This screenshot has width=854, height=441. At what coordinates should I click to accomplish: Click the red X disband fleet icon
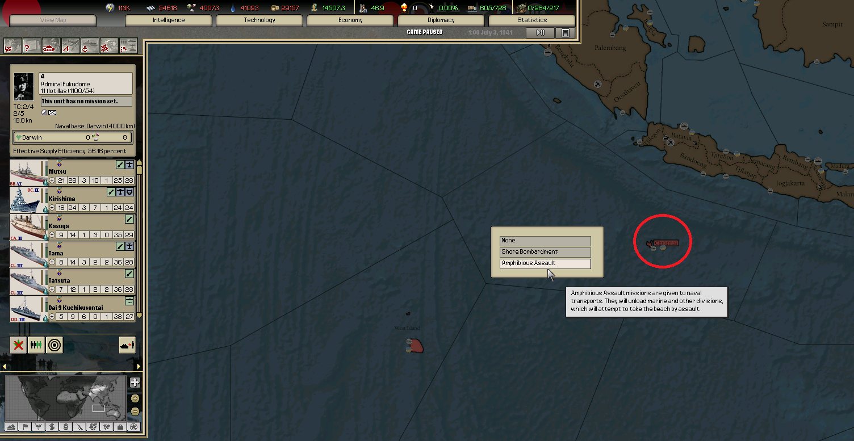point(18,345)
